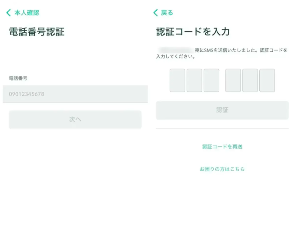The height and width of the screenshot is (252, 289).
Task: Select the first verification code box
Action: [177, 80]
